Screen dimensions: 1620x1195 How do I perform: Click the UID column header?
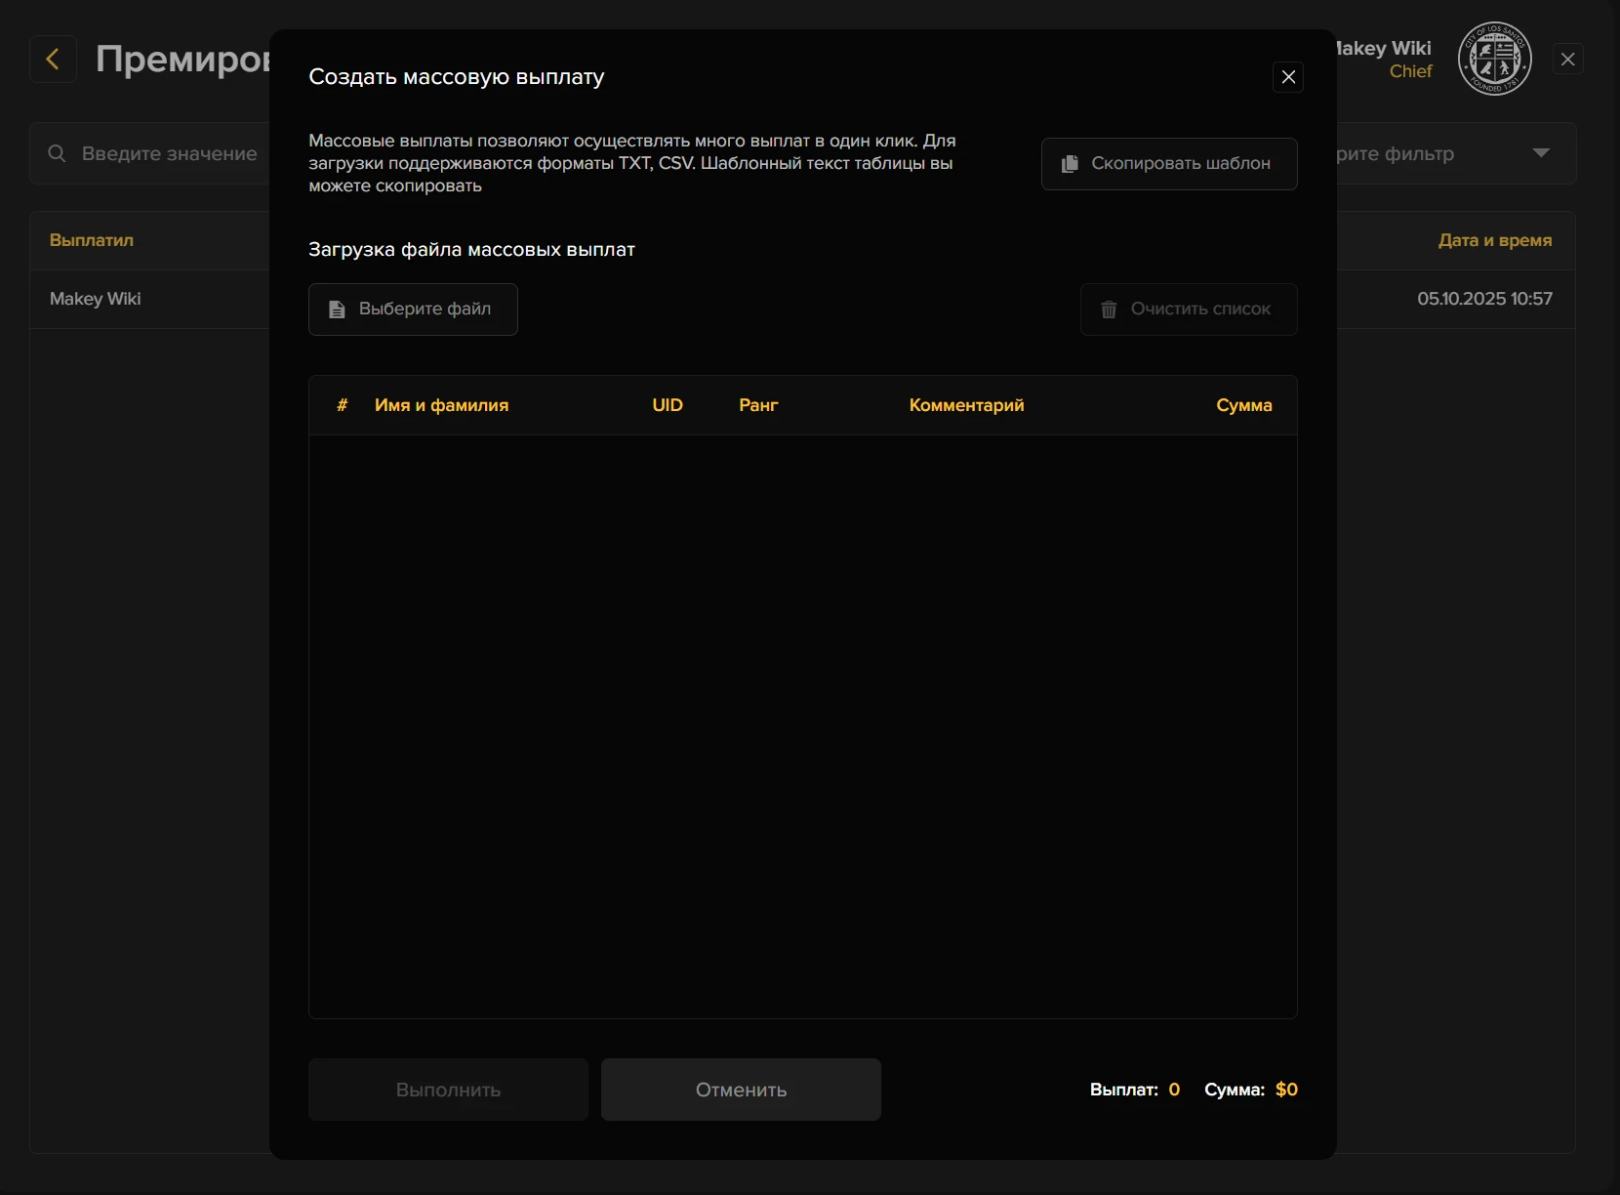(668, 405)
